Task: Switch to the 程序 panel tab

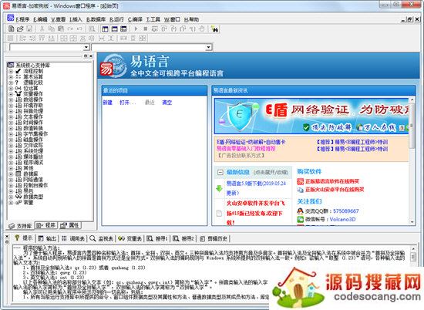Action: point(46,225)
